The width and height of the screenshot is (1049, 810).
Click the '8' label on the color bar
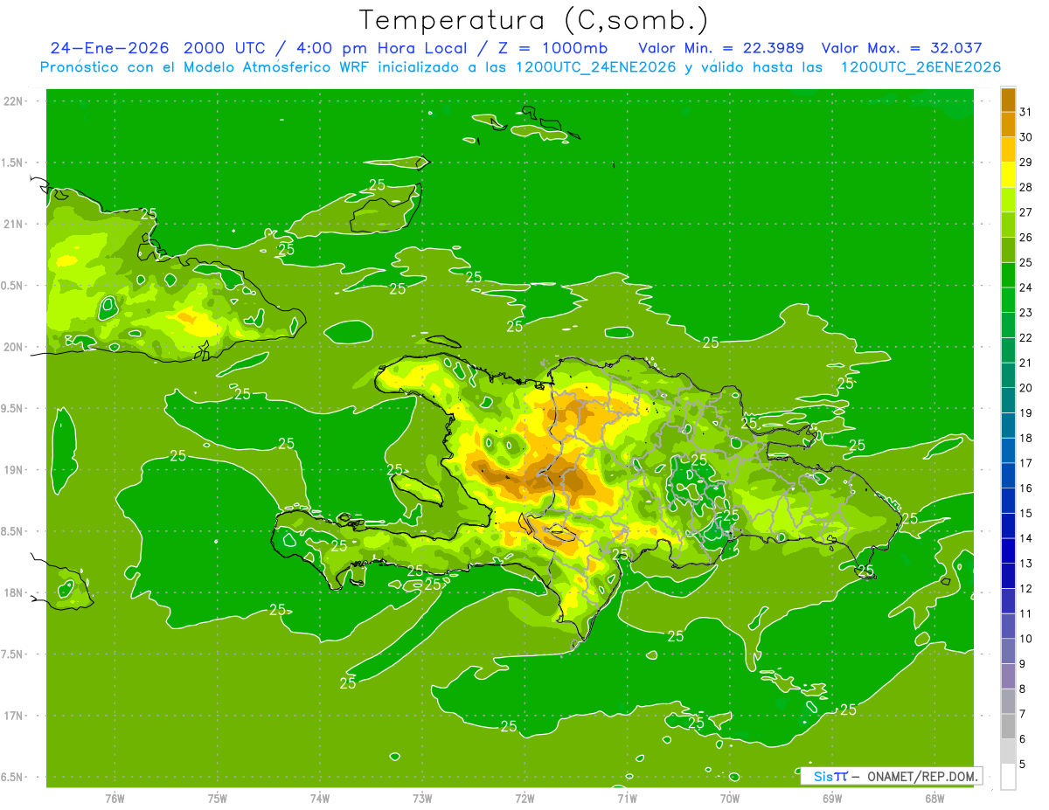[x=1023, y=689]
